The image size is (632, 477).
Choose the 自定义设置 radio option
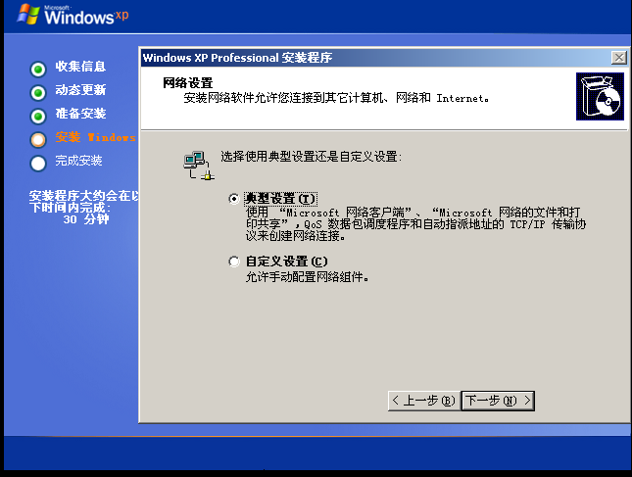pyautogui.click(x=234, y=262)
